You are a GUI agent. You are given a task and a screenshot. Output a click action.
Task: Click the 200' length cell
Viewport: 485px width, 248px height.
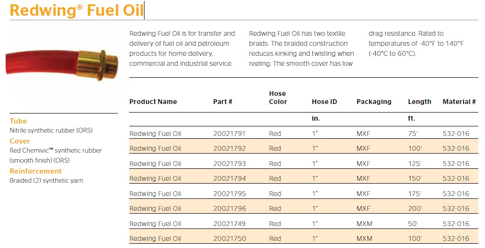coord(415,208)
